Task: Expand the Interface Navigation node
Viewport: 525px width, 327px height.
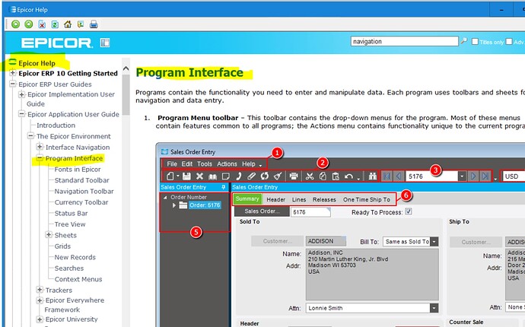Action: point(40,147)
